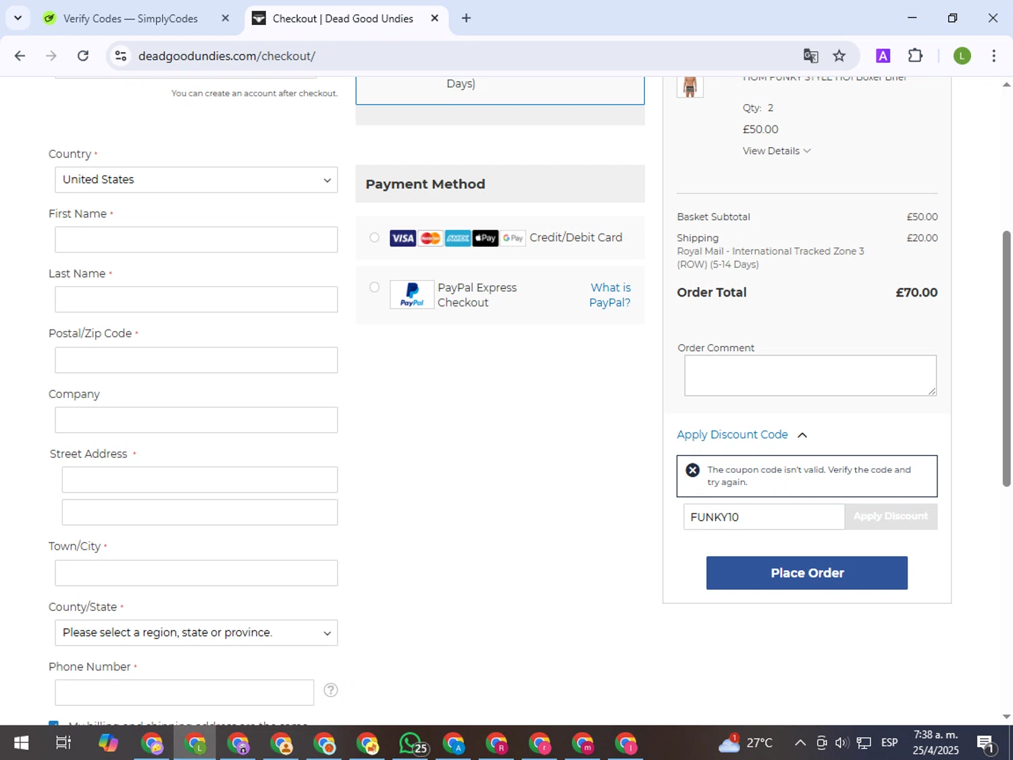Open the purple A extension icon
The image size is (1013, 760).
[x=883, y=56]
